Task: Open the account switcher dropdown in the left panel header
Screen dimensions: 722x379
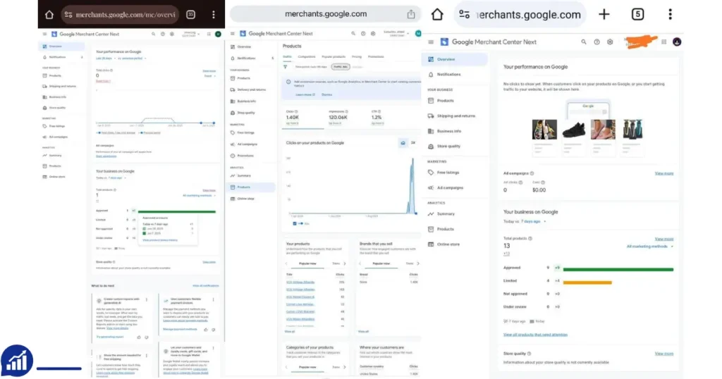Action: [191, 34]
